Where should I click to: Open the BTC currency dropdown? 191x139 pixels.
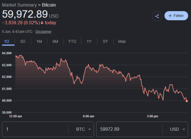click(x=83, y=129)
